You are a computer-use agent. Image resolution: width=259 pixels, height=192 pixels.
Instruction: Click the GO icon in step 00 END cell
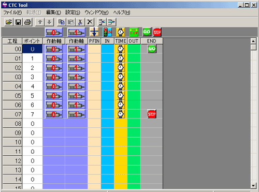pyautogui.click(x=152, y=49)
